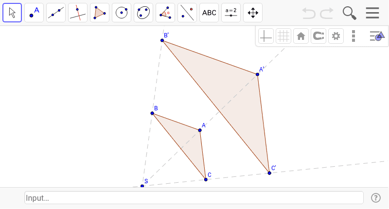Open the three-dot more options
Image resolution: width=389 pixels, height=209 pixels.
pos(354,36)
